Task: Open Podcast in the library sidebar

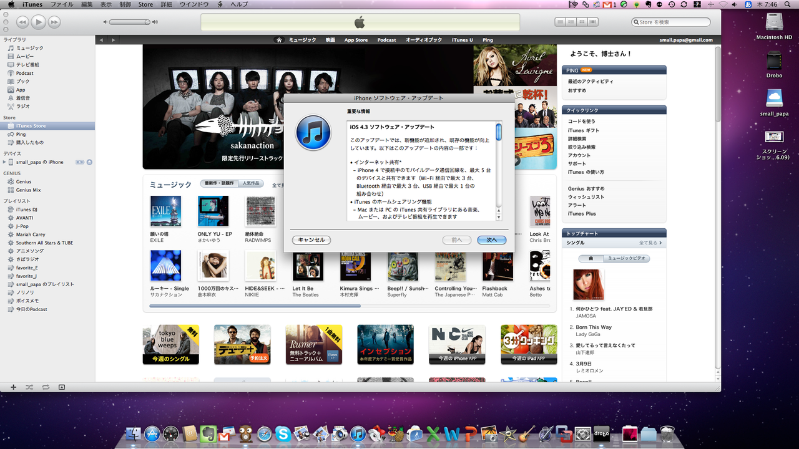Action: pos(25,73)
